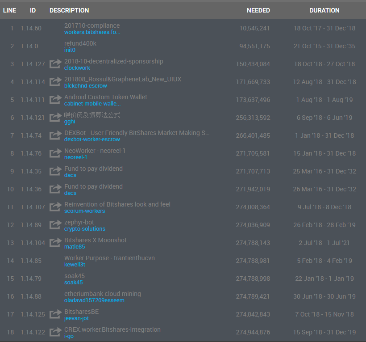Click duration 18 Oct '17 - 31 Dec '18

coord(324,28)
